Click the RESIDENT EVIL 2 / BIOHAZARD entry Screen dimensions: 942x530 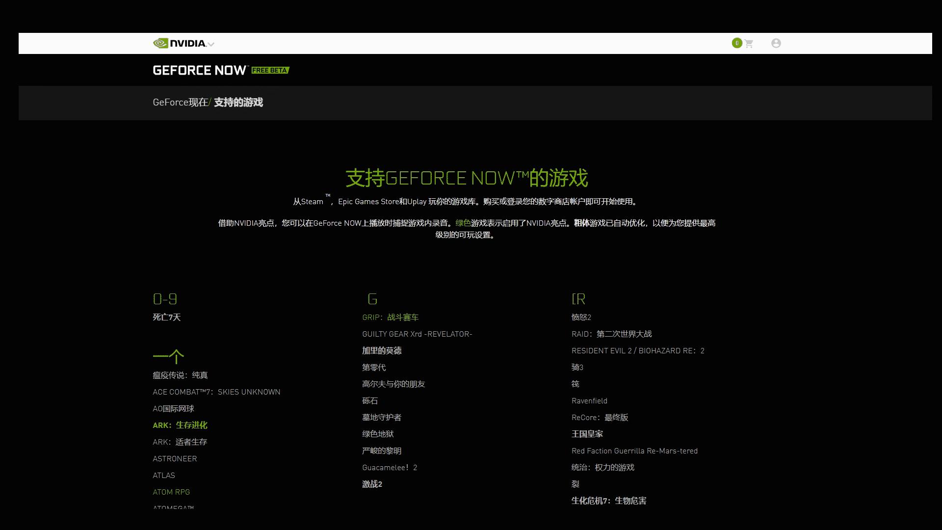click(x=638, y=350)
